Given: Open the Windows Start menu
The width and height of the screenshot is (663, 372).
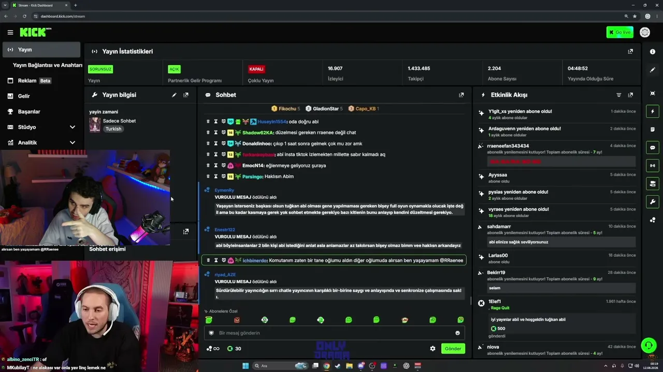Looking at the screenshot, I should click(x=246, y=366).
